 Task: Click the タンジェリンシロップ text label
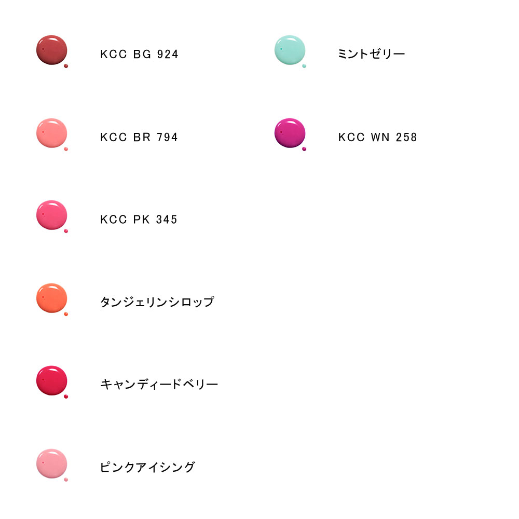pyautogui.click(x=157, y=302)
